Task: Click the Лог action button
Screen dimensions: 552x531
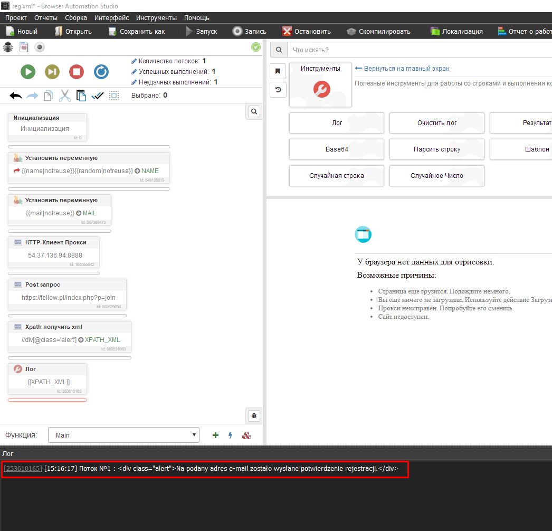Action: pyautogui.click(x=337, y=123)
